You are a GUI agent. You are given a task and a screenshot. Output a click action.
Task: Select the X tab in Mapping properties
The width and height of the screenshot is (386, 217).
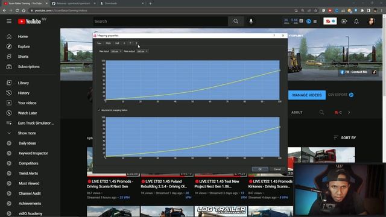coord(124,43)
